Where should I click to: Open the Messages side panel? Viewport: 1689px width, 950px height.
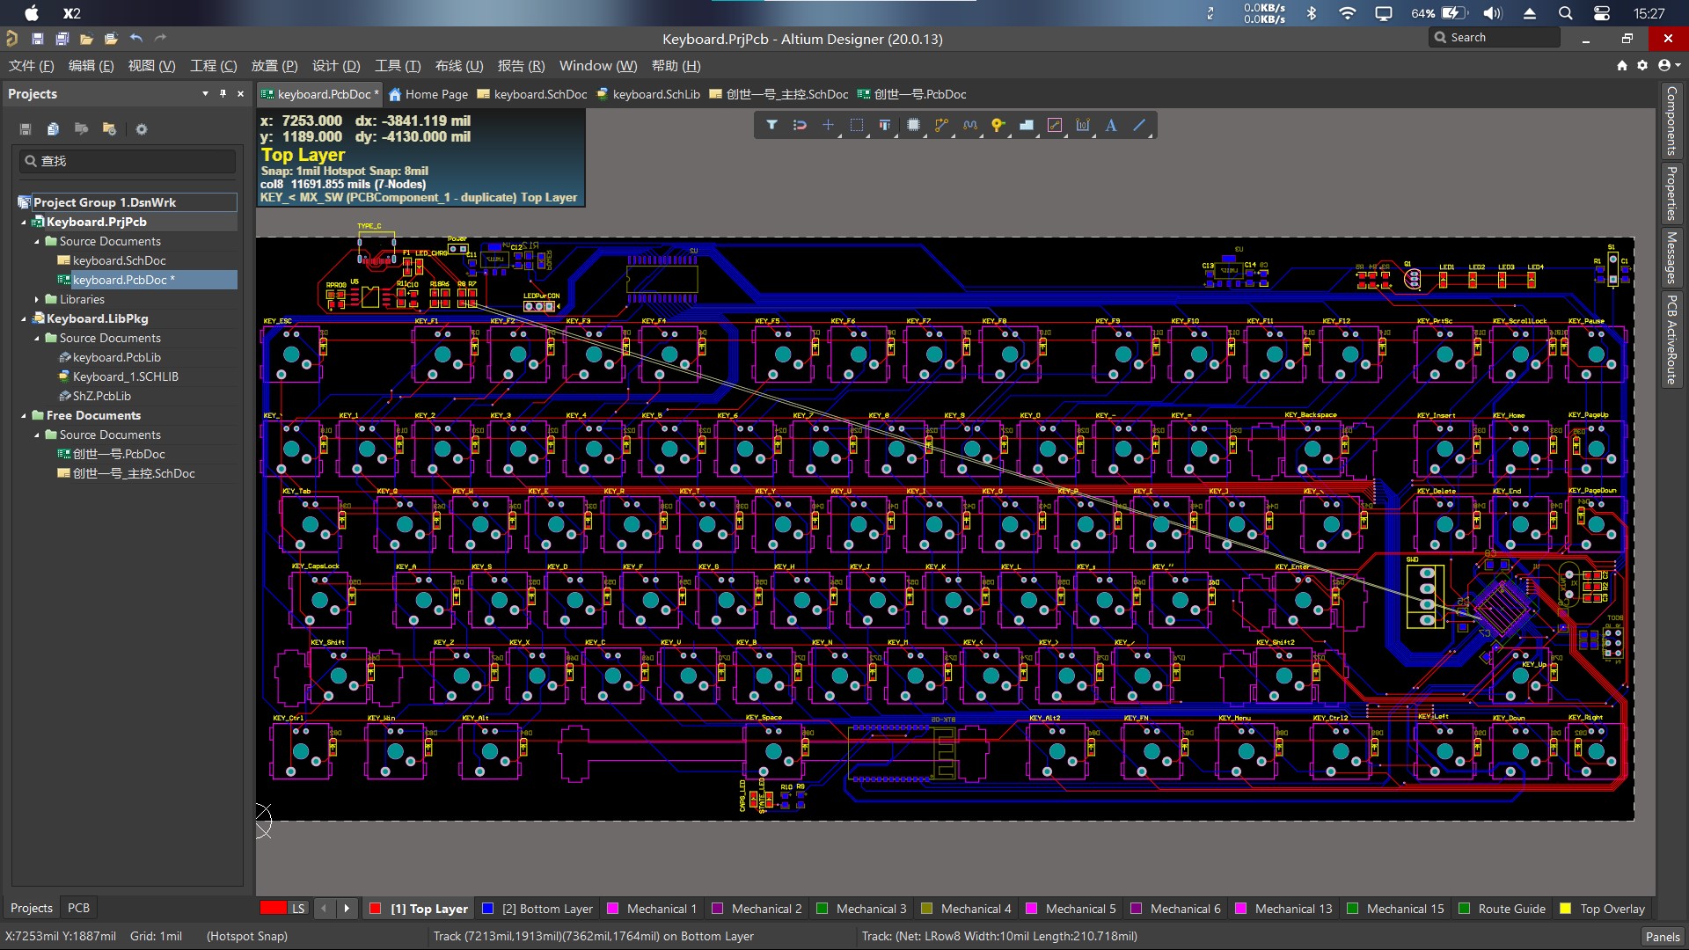(x=1671, y=257)
